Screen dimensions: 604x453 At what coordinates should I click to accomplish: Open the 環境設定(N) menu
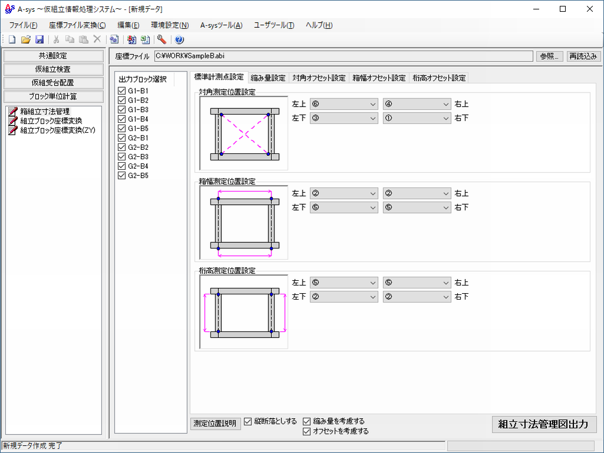tap(169, 25)
